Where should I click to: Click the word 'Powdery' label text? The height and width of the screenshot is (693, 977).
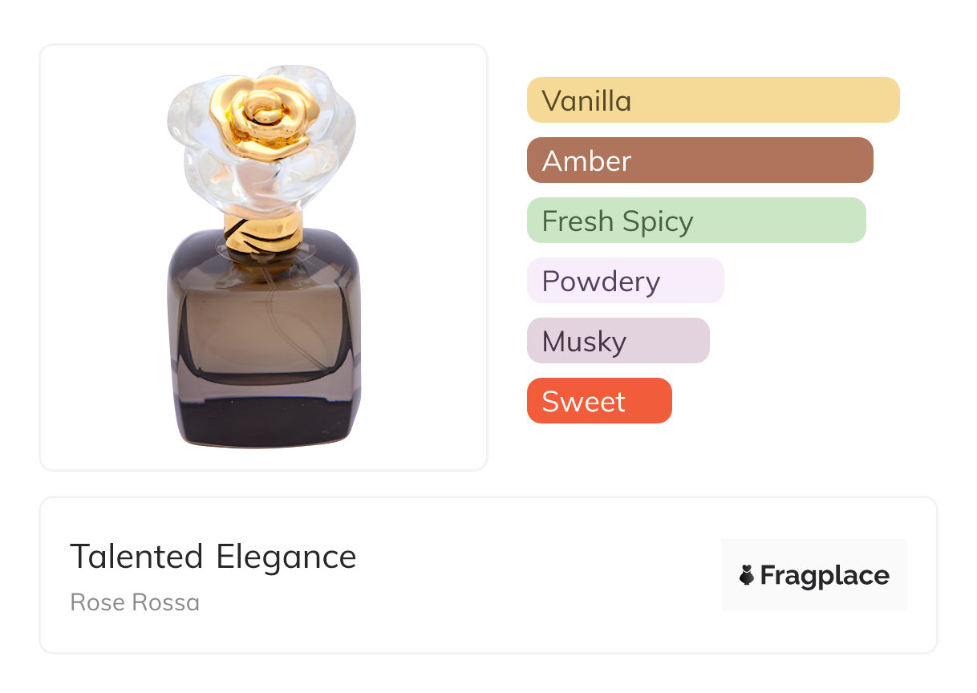(601, 282)
